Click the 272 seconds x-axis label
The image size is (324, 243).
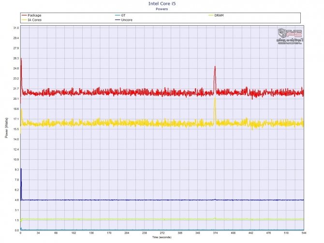[162, 233]
